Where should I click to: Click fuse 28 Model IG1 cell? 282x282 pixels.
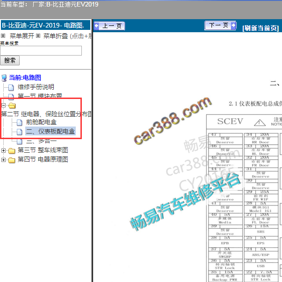tap(261, 207)
